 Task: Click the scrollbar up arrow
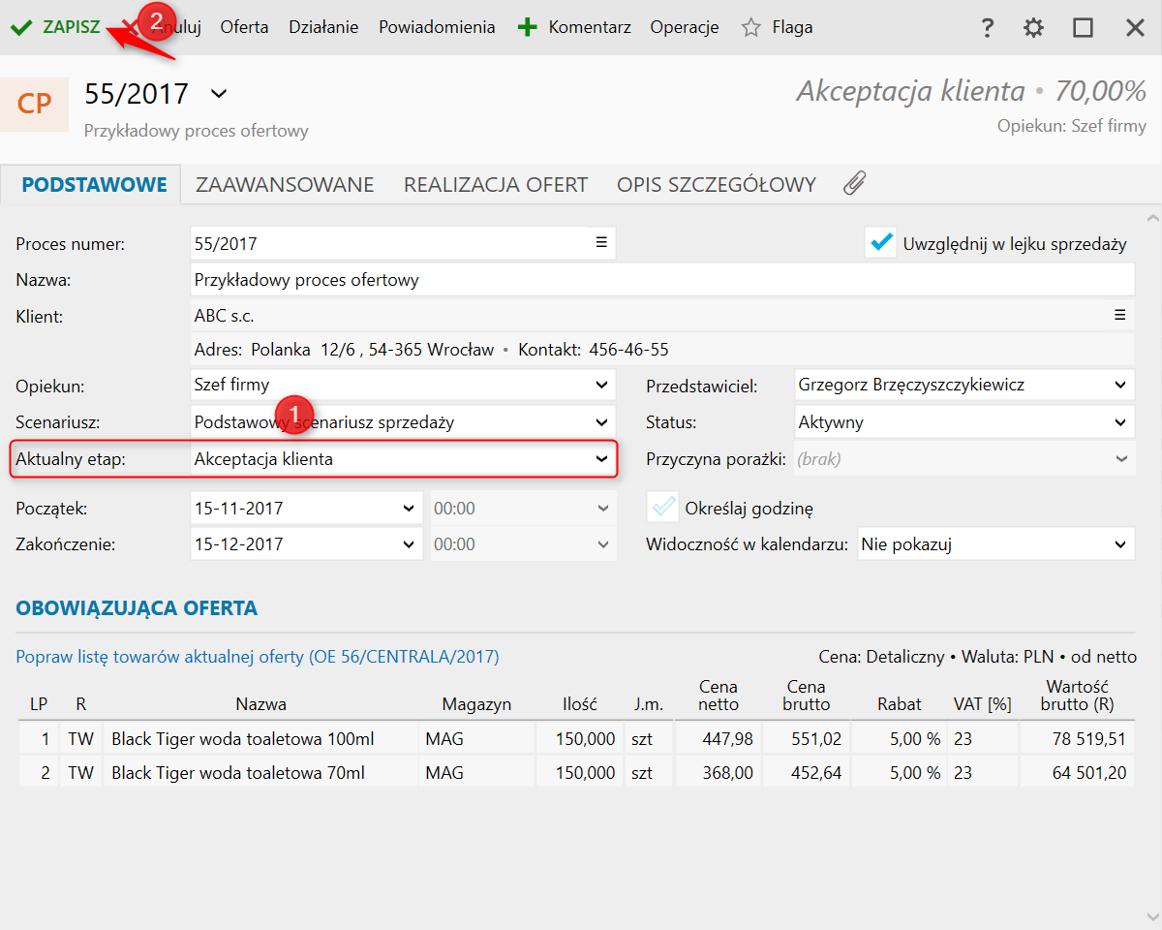coord(1151,219)
